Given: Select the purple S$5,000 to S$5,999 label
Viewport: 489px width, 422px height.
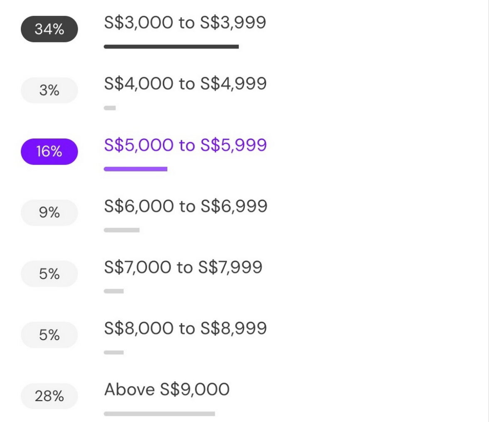Looking at the screenshot, I should 185,145.
